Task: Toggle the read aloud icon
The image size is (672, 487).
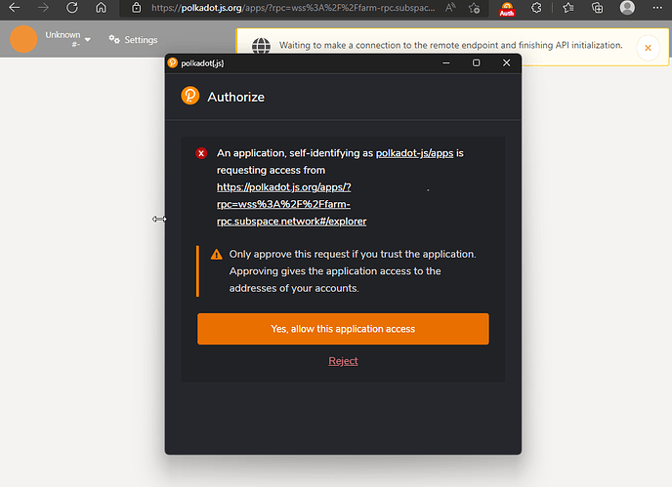Action: tap(449, 7)
